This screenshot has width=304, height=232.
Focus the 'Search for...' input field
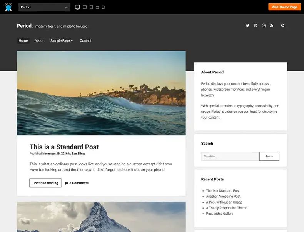click(230, 157)
